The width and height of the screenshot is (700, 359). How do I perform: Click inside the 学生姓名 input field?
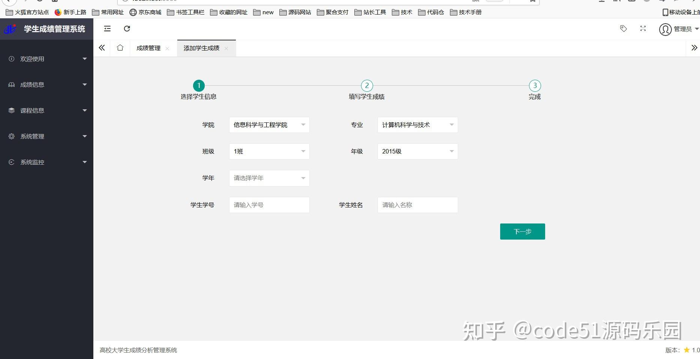417,205
